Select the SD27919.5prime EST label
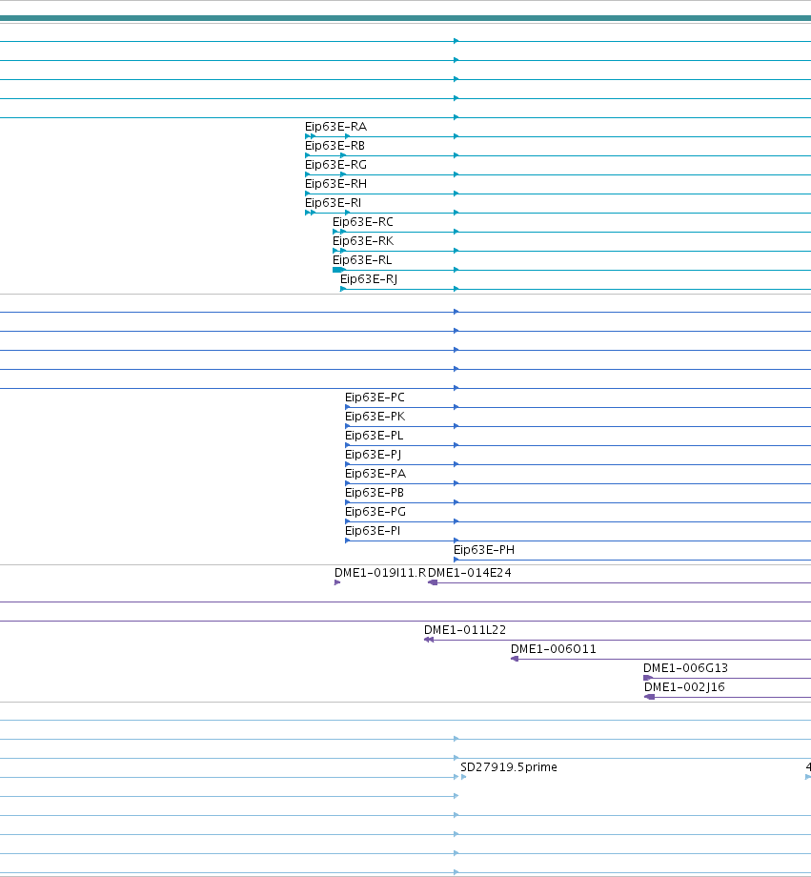 click(508, 767)
